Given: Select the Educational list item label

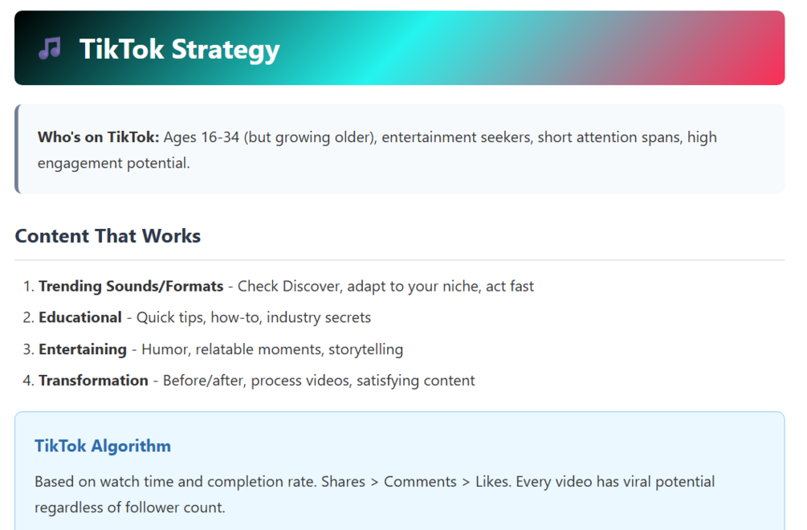Looking at the screenshot, I should tap(80, 318).
